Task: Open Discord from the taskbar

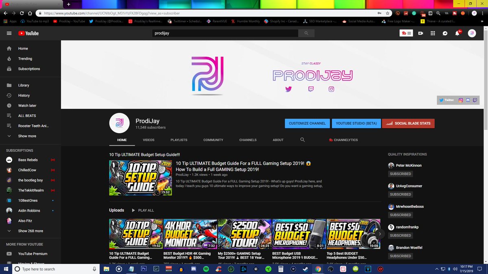Action: pos(193,269)
